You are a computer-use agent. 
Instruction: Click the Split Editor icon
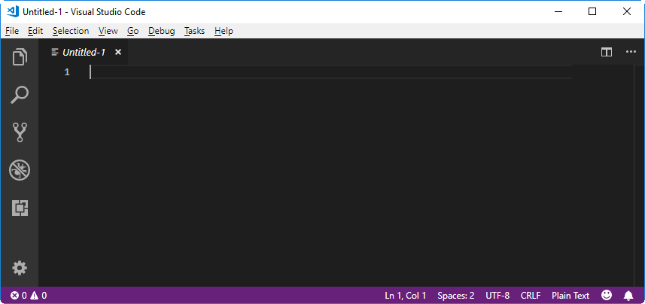pyautogui.click(x=607, y=52)
